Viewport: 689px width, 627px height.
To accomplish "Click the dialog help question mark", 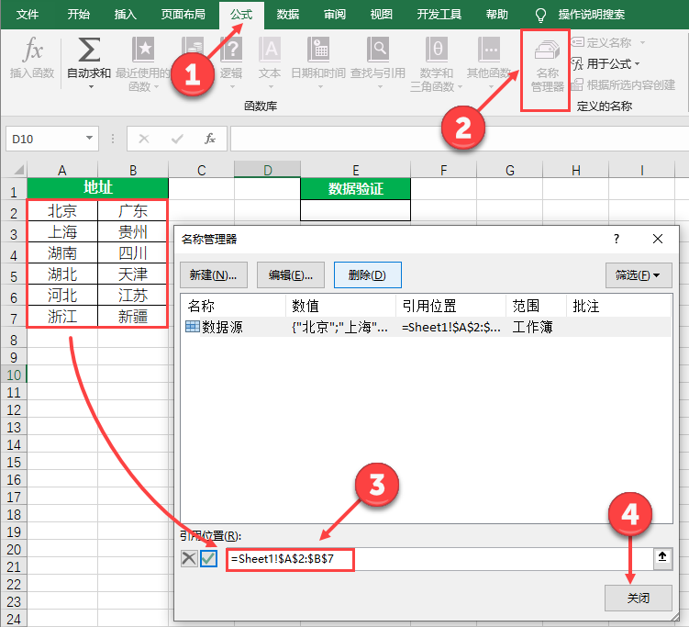I will (617, 239).
